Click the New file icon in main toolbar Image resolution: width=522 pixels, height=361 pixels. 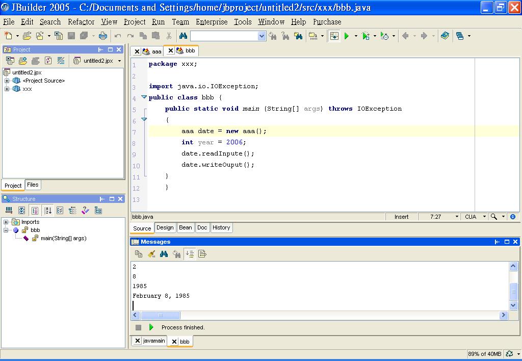tap(8, 36)
